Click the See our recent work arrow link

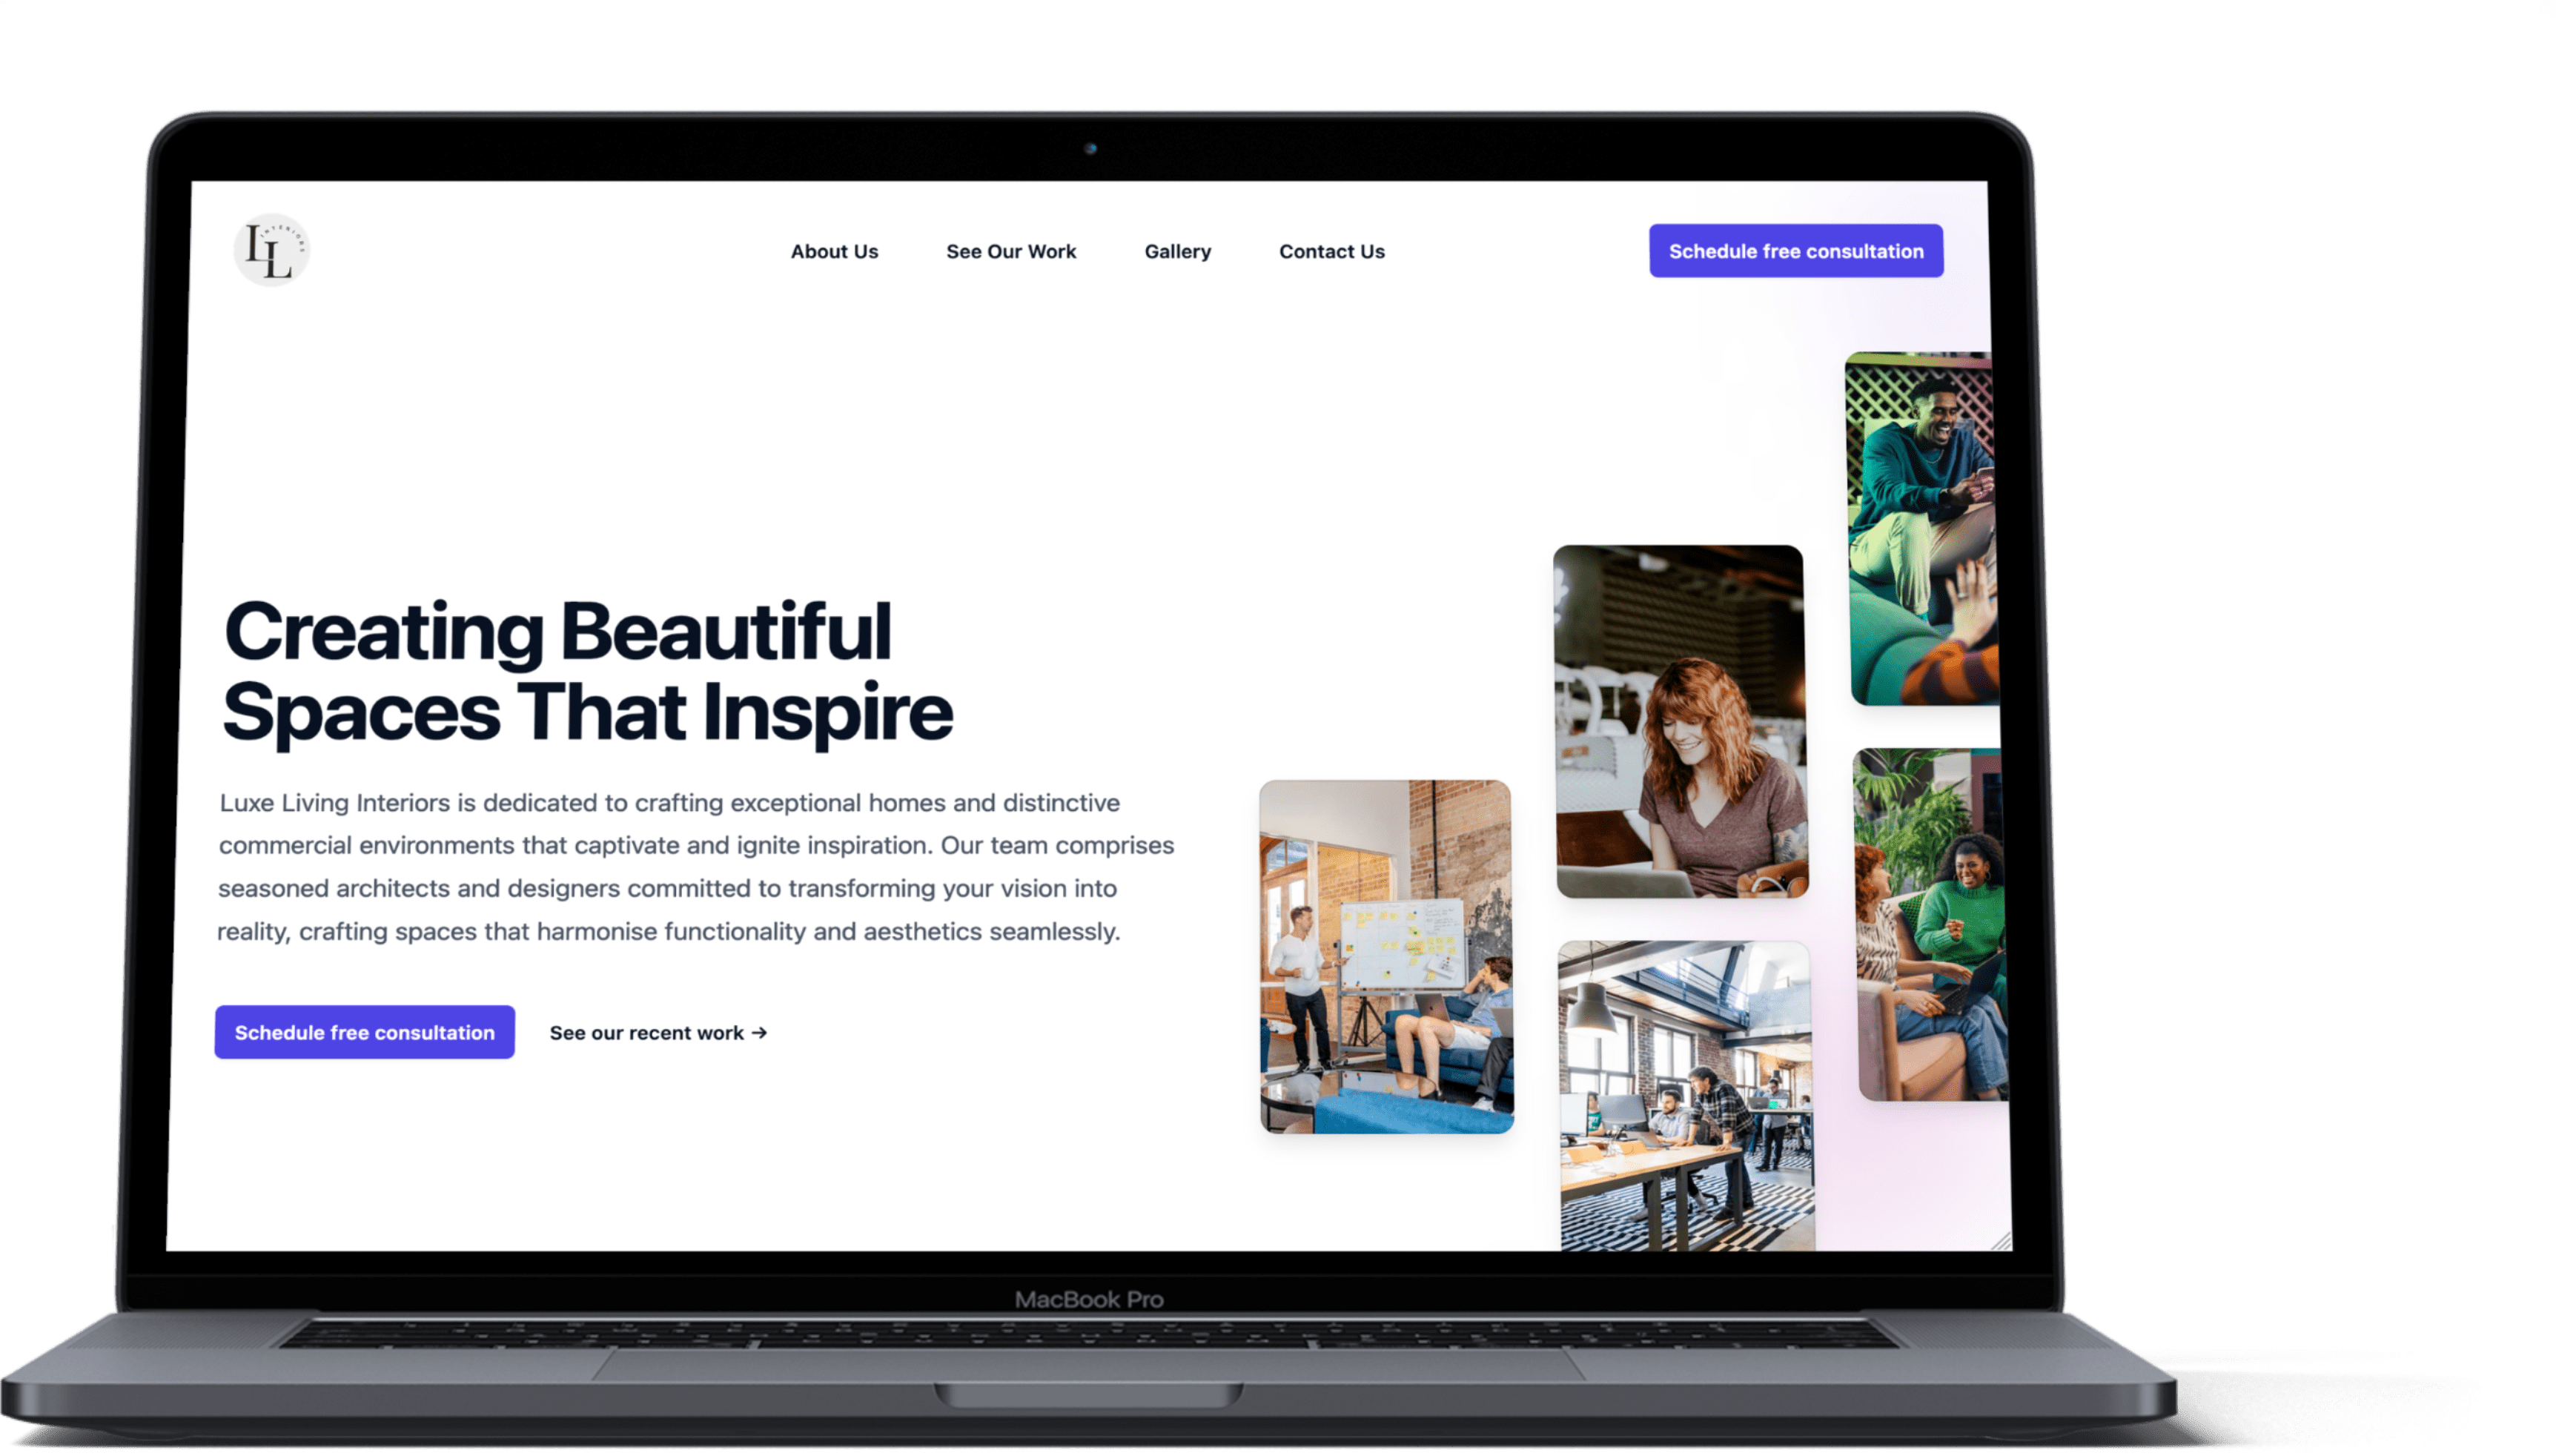pos(657,1031)
